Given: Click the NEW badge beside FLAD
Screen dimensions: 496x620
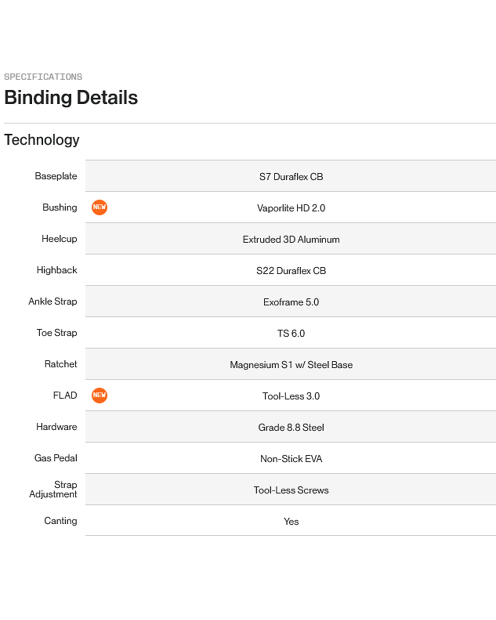Looking at the screenshot, I should [99, 396].
